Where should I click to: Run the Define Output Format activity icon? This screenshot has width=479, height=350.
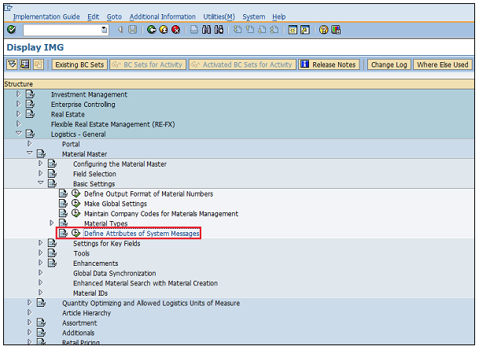pos(76,193)
